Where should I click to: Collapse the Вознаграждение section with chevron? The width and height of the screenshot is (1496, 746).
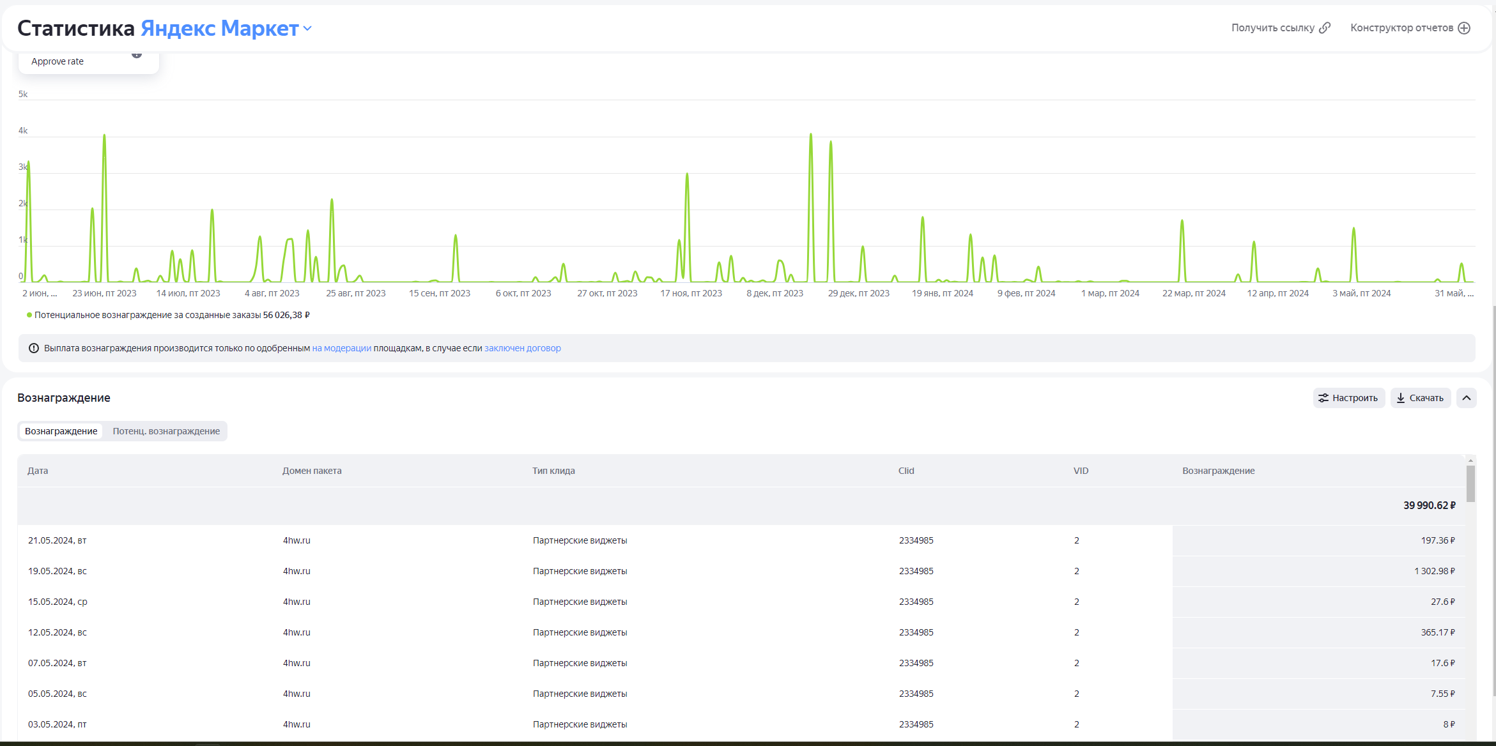[x=1467, y=398]
